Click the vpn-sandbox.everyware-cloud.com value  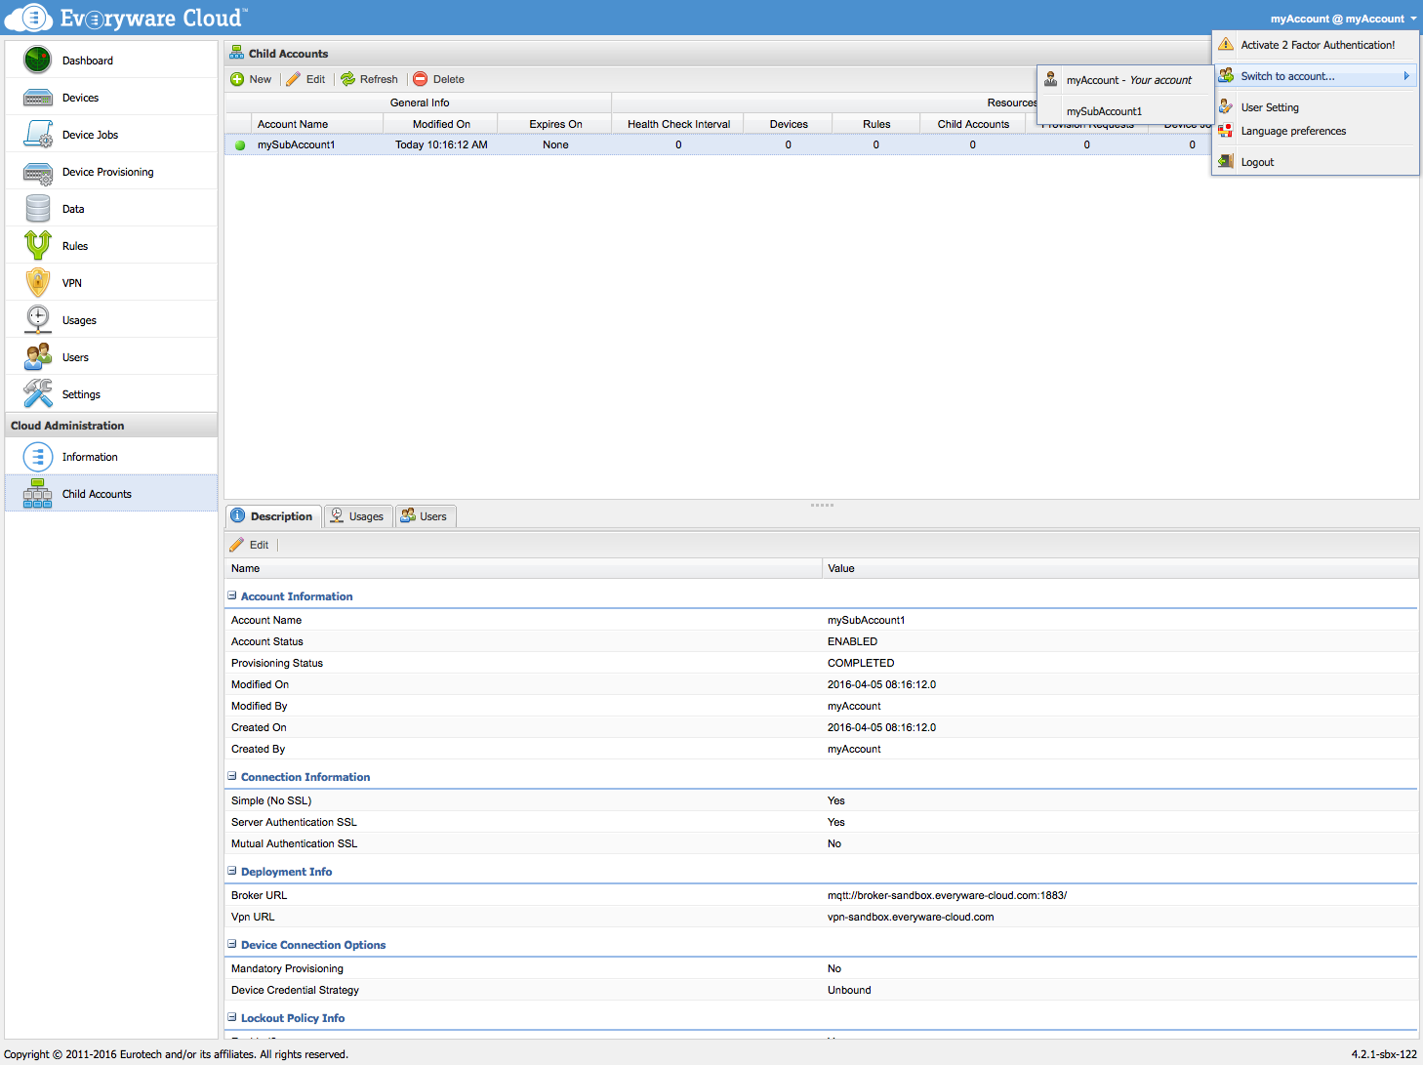pyautogui.click(x=911, y=917)
